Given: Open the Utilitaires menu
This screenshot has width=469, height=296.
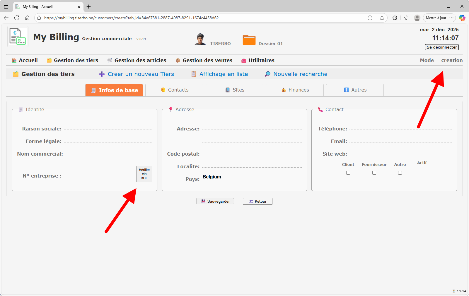Looking at the screenshot, I should [x=258, y=60].
